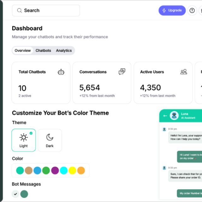Pick the green color swatch
202x202 pixels.
[46, 170]
